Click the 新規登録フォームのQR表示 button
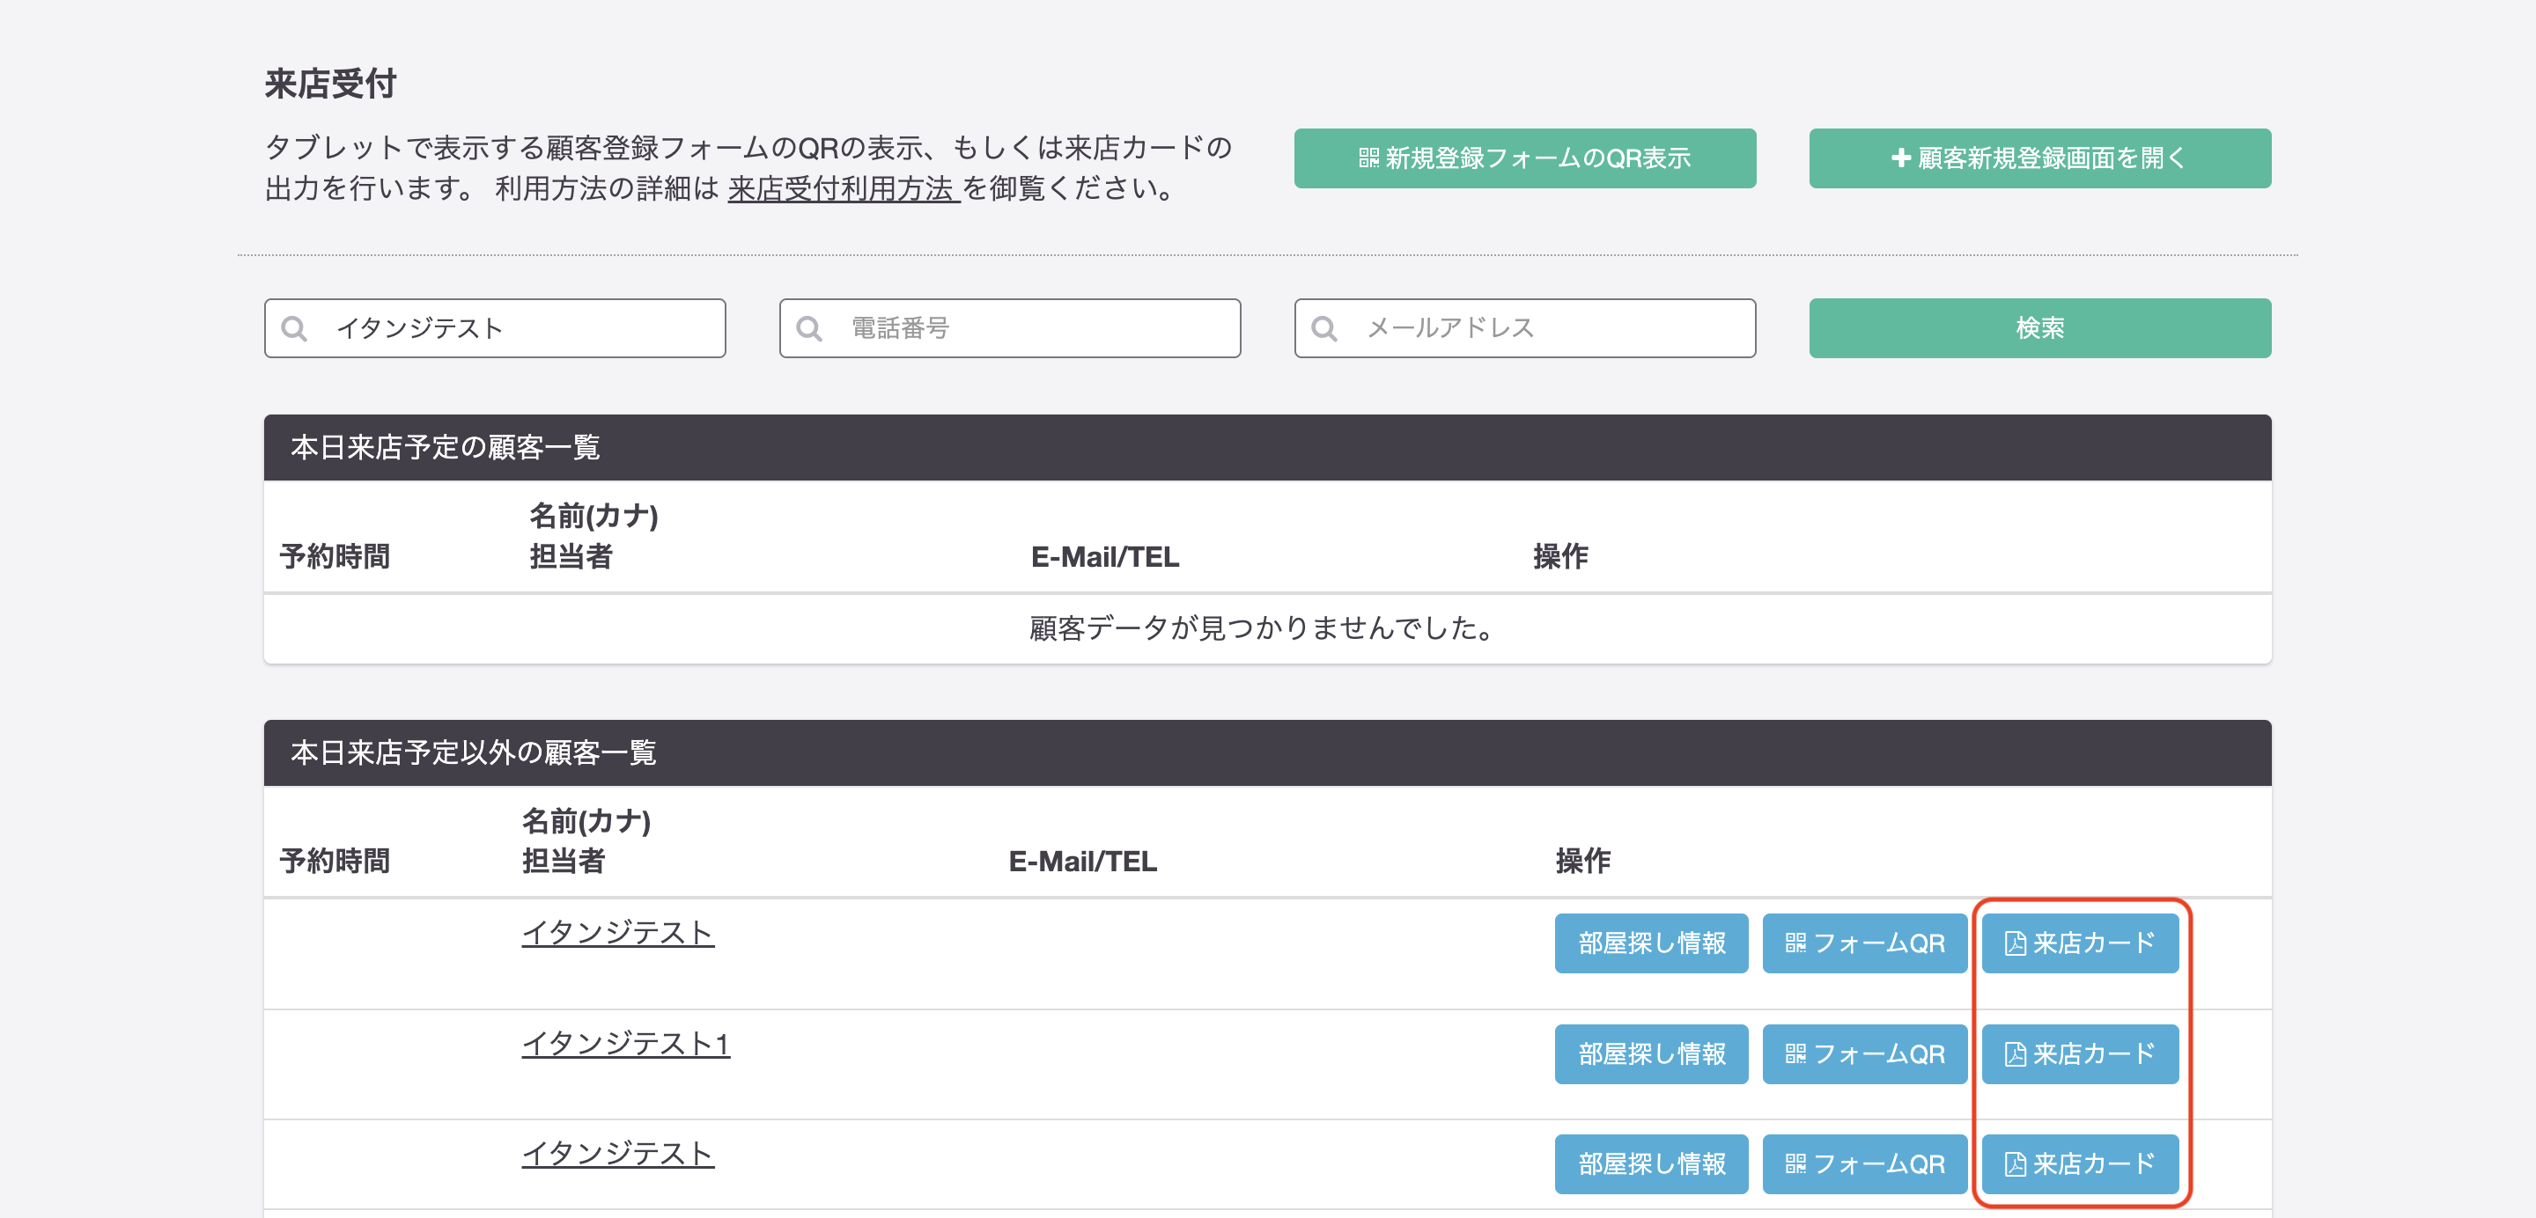This screenshot has width=2536, height=1218. [1524, 158]
